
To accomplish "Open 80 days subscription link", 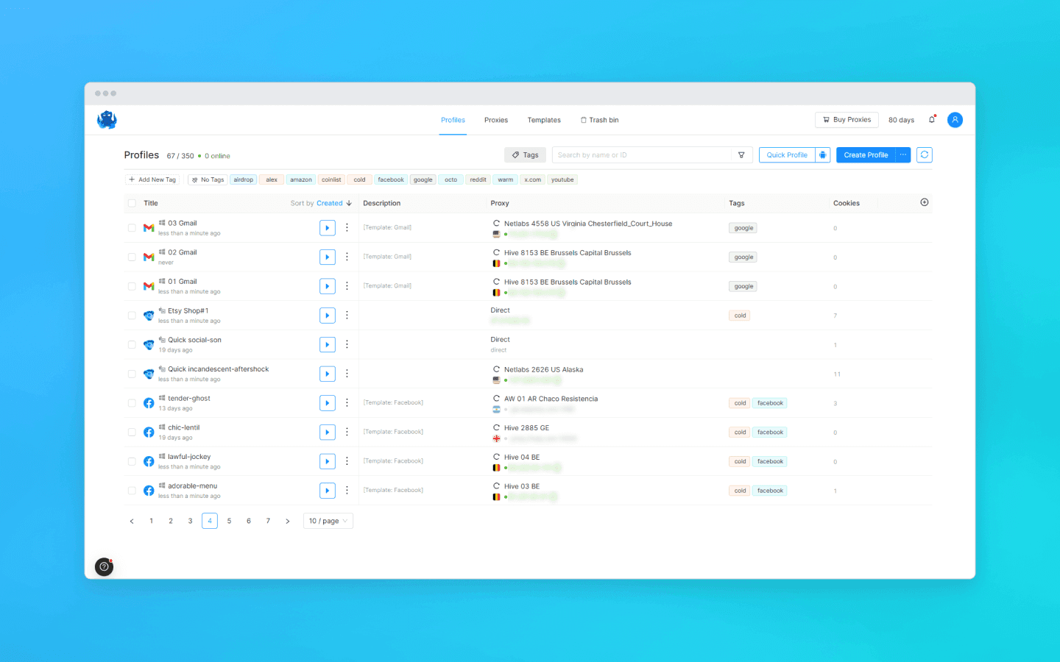I will [901, 120].
